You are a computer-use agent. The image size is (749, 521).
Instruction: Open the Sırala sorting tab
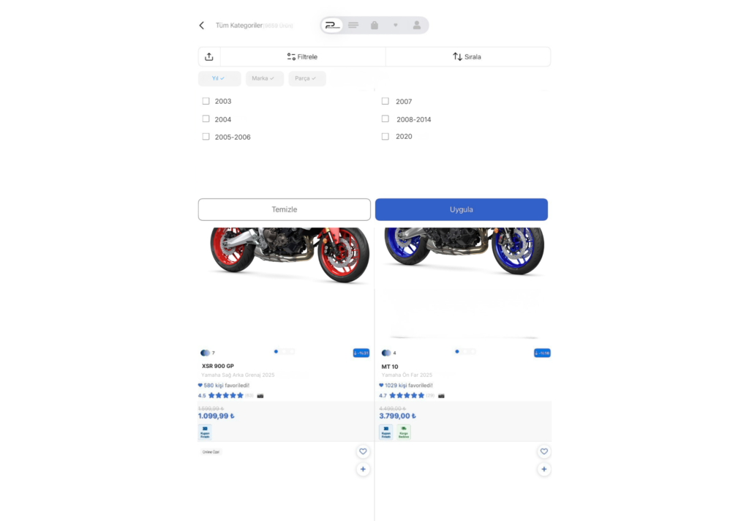tap(467, 57)
